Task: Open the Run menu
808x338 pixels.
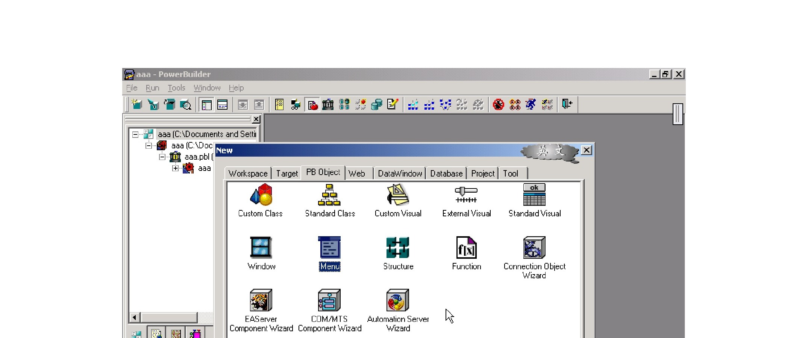Action: [x=153, y=88]
